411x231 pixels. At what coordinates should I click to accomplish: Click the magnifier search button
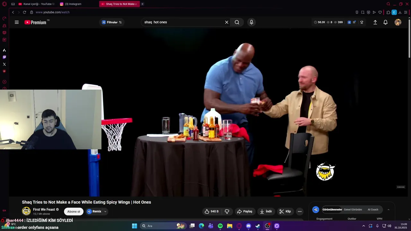click(237, 22)
